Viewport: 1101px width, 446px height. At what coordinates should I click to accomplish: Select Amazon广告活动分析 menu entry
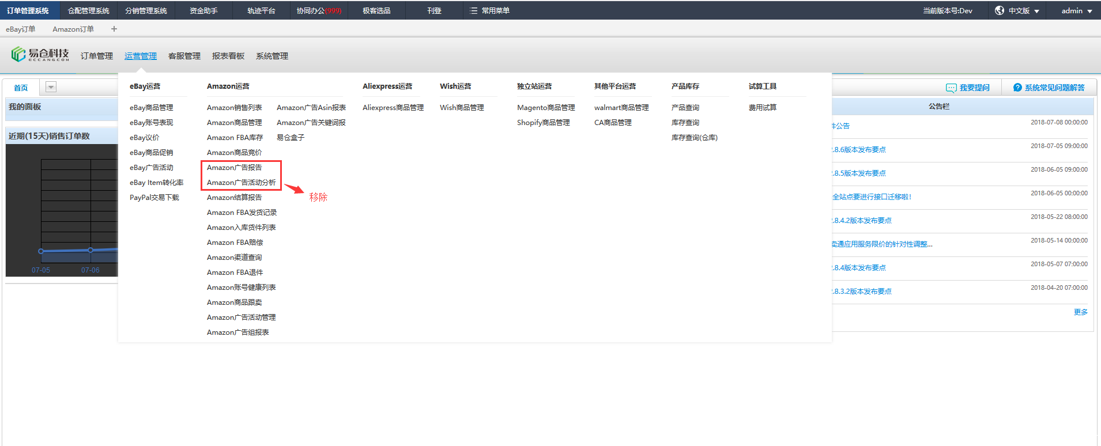point(241,183)
